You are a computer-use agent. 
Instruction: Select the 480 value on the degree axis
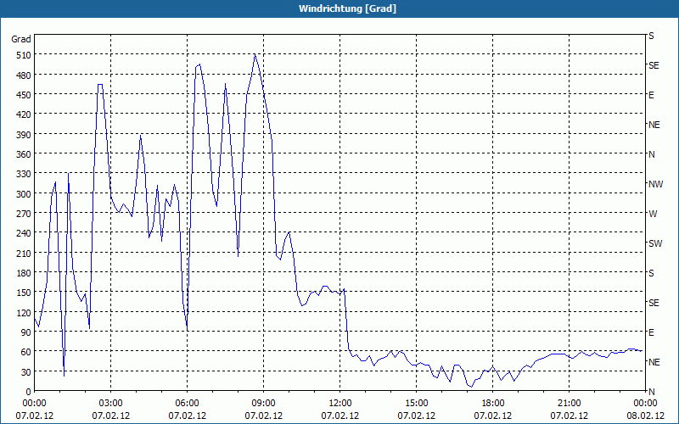pyautogui.click(x=24, y=75)
